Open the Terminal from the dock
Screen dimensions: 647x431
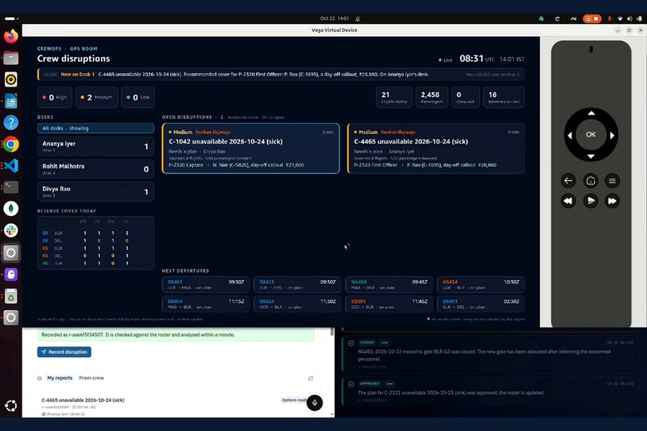click(11, 187)
